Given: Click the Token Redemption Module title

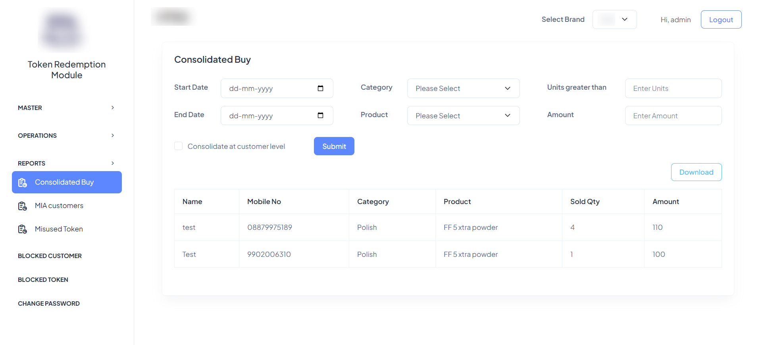Looking at the screenshot, I should (x=67, y=70).
